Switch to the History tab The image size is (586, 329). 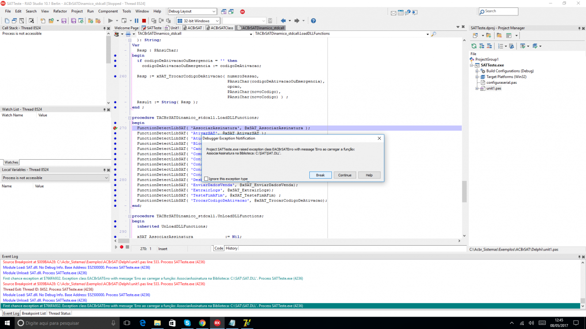pyautogui.click(x=232, y=248)
